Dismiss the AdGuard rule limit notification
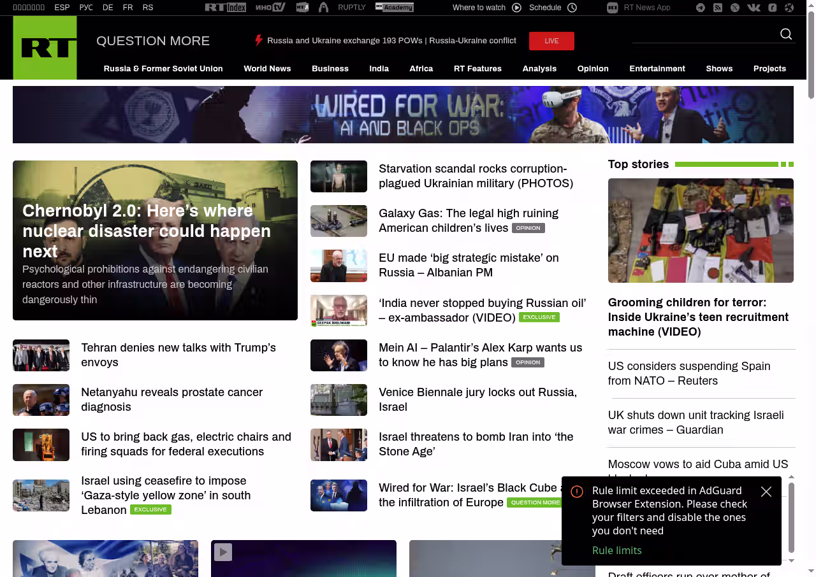 (766, 492)
